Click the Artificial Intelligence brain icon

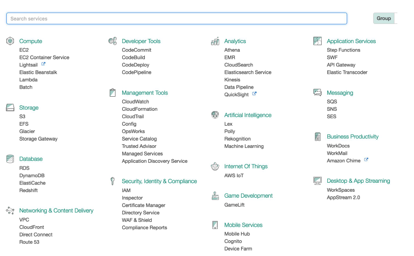tap(215, 115)
